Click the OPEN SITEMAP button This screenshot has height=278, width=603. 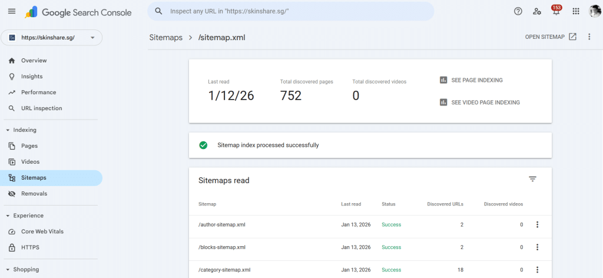(x=551, y=37)
